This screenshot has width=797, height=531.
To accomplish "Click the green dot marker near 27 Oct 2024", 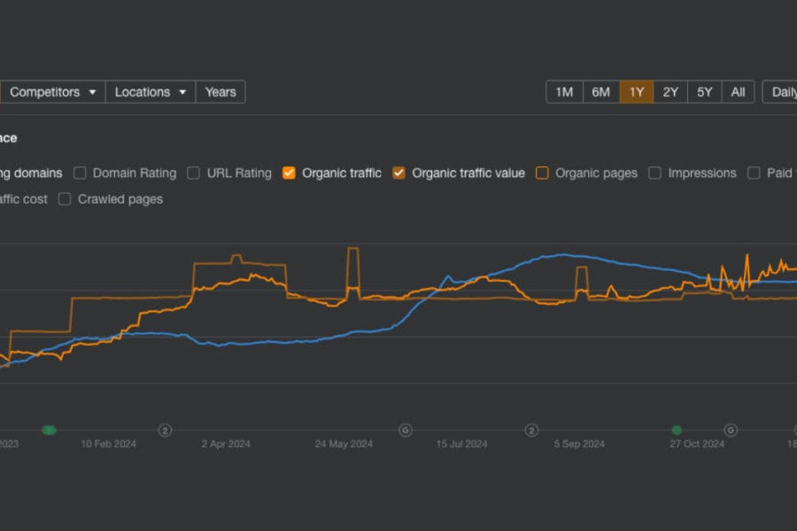I will (x=677, y=430).
